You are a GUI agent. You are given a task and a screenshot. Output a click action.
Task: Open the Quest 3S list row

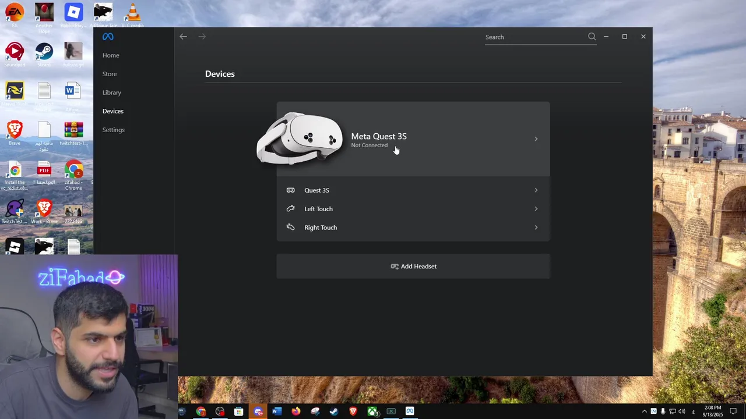click(x=413, y=190)
